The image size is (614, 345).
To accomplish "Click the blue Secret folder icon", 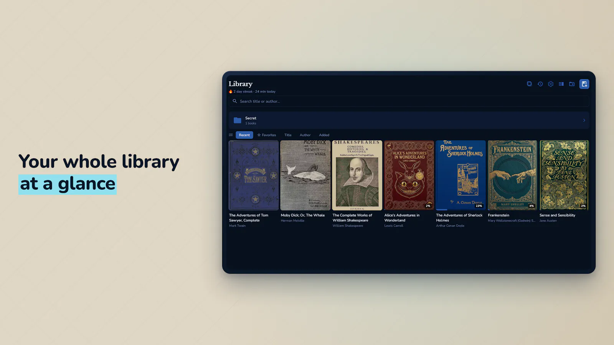I will pos(238,120).
